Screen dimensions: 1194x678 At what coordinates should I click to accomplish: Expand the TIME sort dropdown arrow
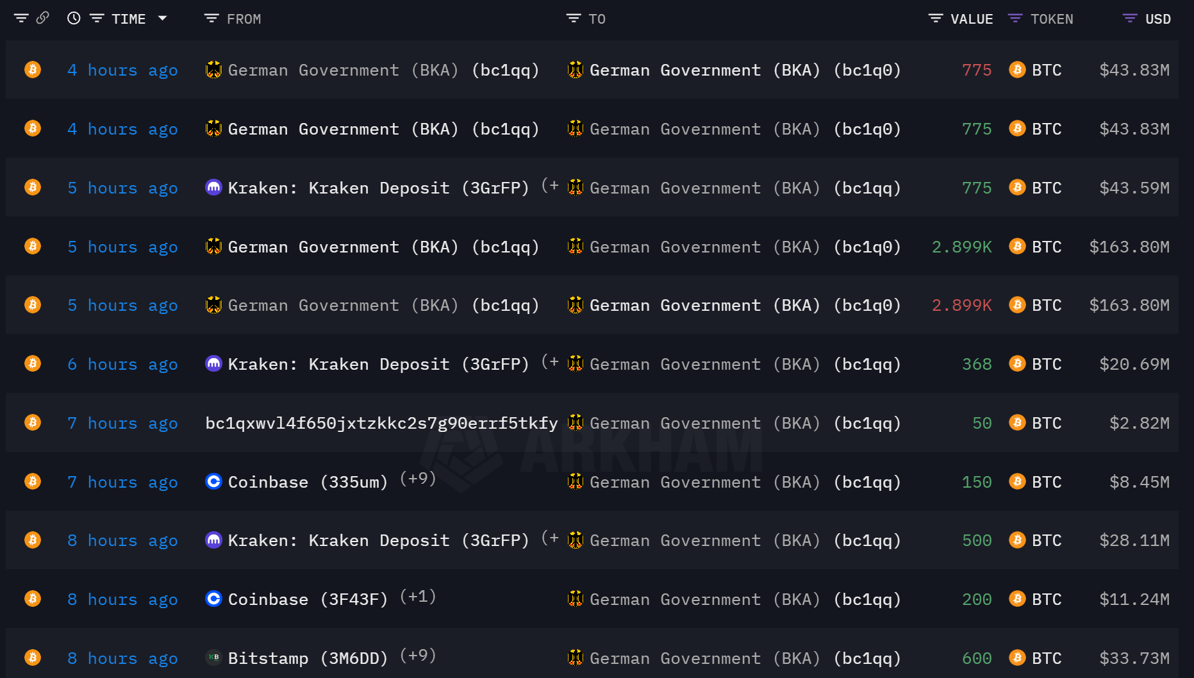pos(163,19)
